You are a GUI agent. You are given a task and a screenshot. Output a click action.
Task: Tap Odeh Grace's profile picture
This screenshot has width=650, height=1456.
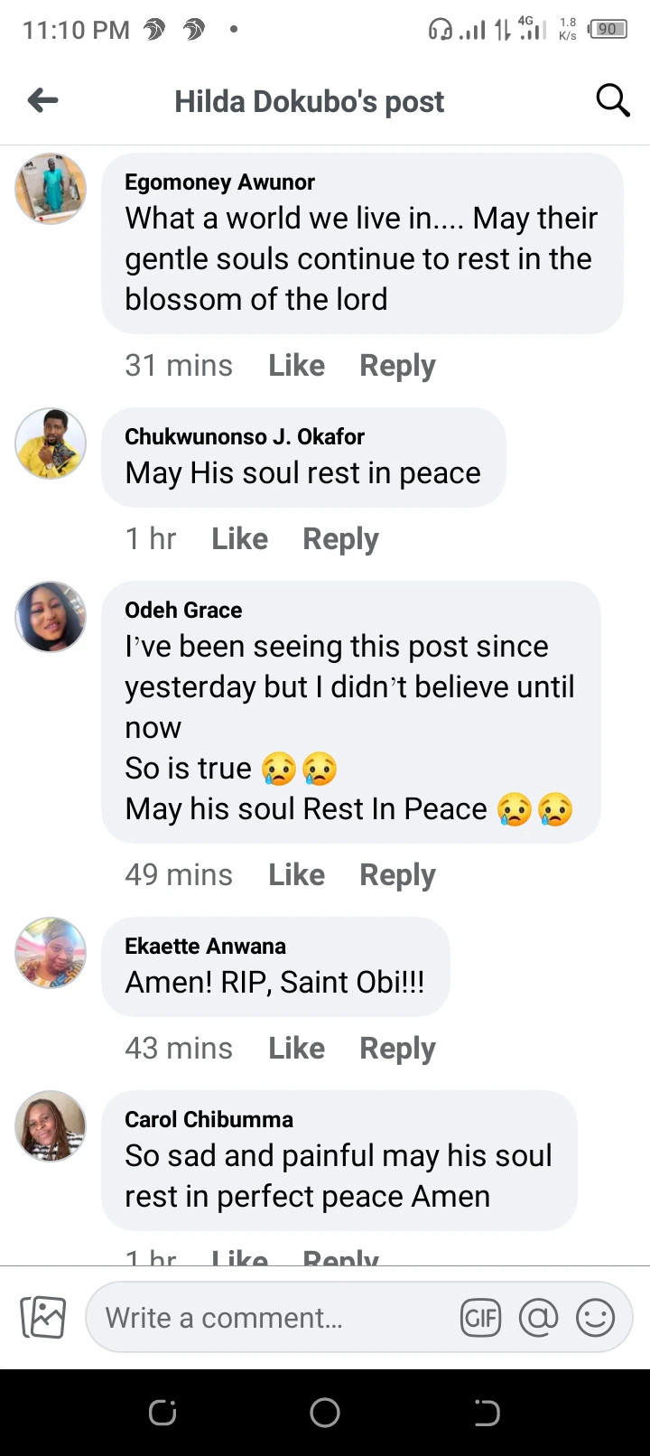[51, 617]
